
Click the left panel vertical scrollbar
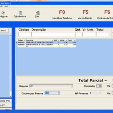[10, 66]
